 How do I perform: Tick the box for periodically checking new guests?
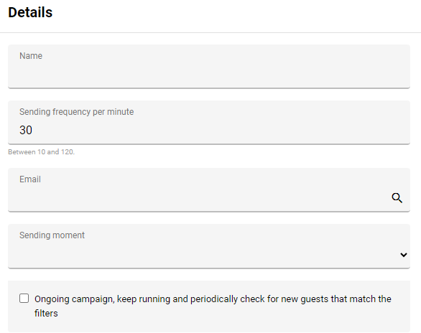point(24,298)
